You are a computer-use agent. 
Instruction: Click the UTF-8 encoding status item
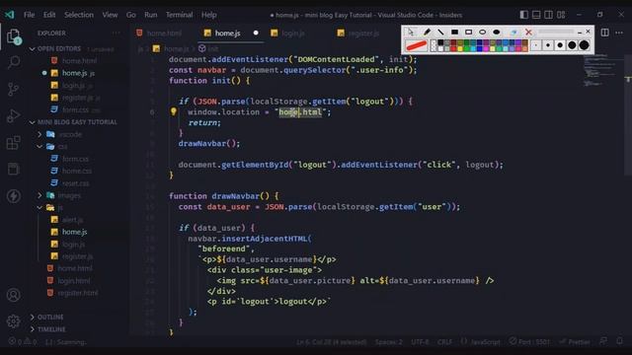coord(420,342)
